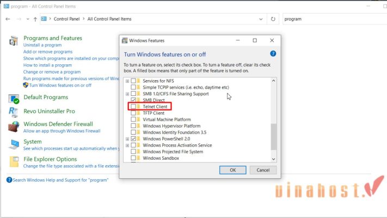The width and height of the screenshot is (387, 218).
Task: Click the help icon beside Search Windows Help
Action: point(9,180)
